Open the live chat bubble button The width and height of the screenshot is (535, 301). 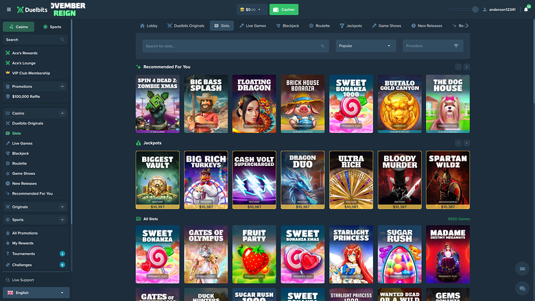(522, 289)
